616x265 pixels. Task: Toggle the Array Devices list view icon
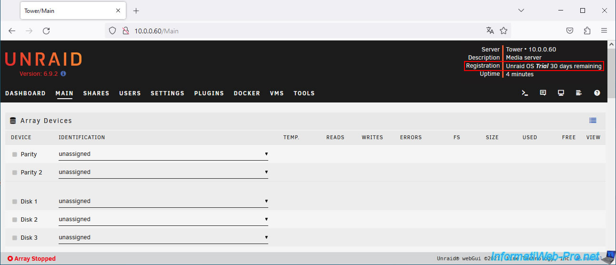pos(593,121)
